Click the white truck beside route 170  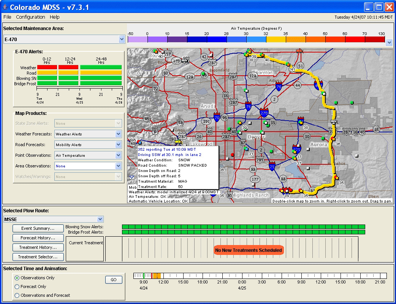(x=185, y=60)
